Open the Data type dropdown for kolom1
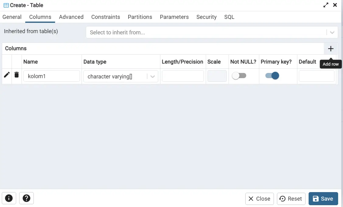343x207 pixels. click(x=152, y=76)
